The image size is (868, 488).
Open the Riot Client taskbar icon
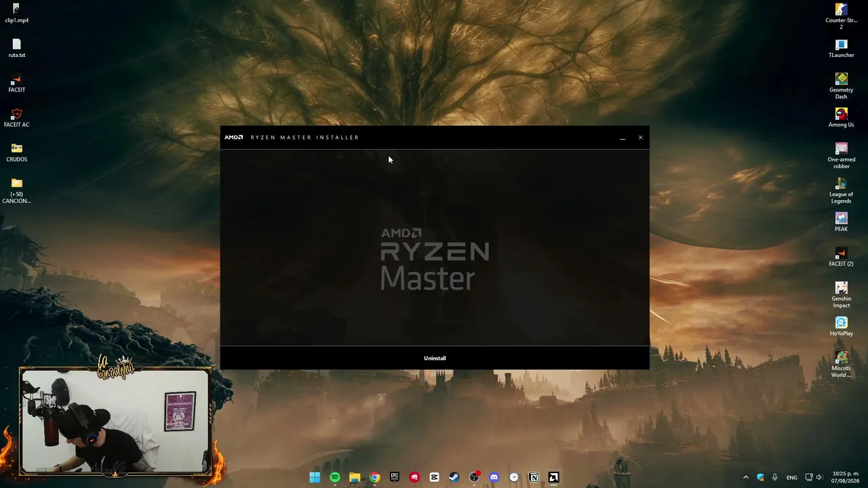pos(414,477)
